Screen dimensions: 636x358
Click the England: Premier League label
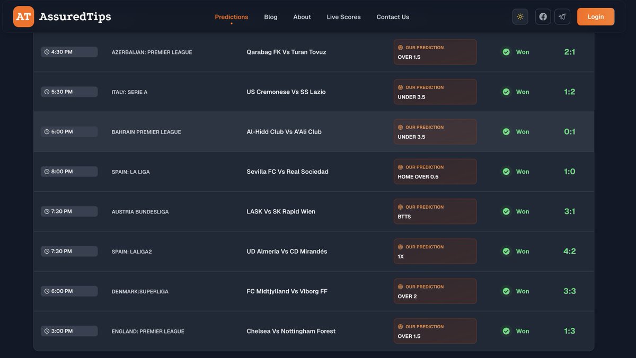(148, 332)
